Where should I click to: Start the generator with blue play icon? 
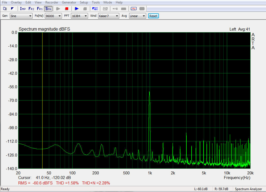pyautogui.click(x=77, y=9)
